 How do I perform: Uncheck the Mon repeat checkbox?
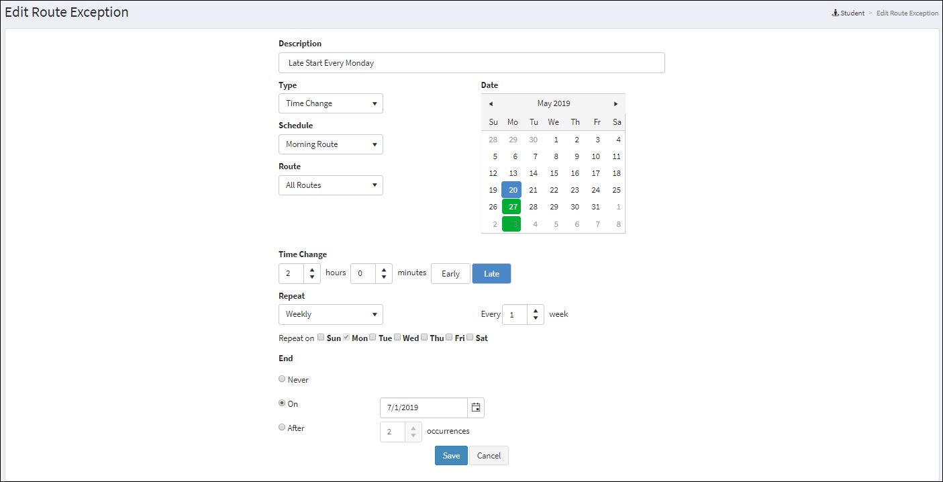pyautogui.click(x=346, y=336)
